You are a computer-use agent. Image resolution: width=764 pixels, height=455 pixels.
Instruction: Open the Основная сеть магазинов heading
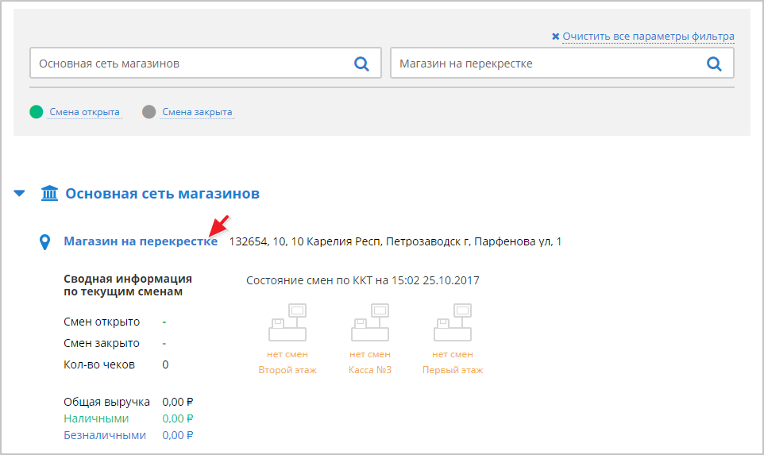coord(162,193)
